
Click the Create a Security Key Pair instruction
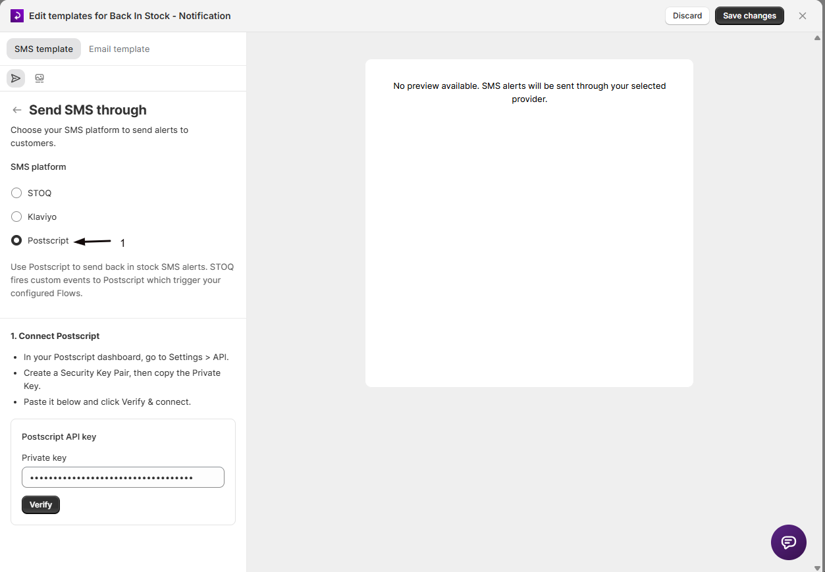(x=122, y=379)
